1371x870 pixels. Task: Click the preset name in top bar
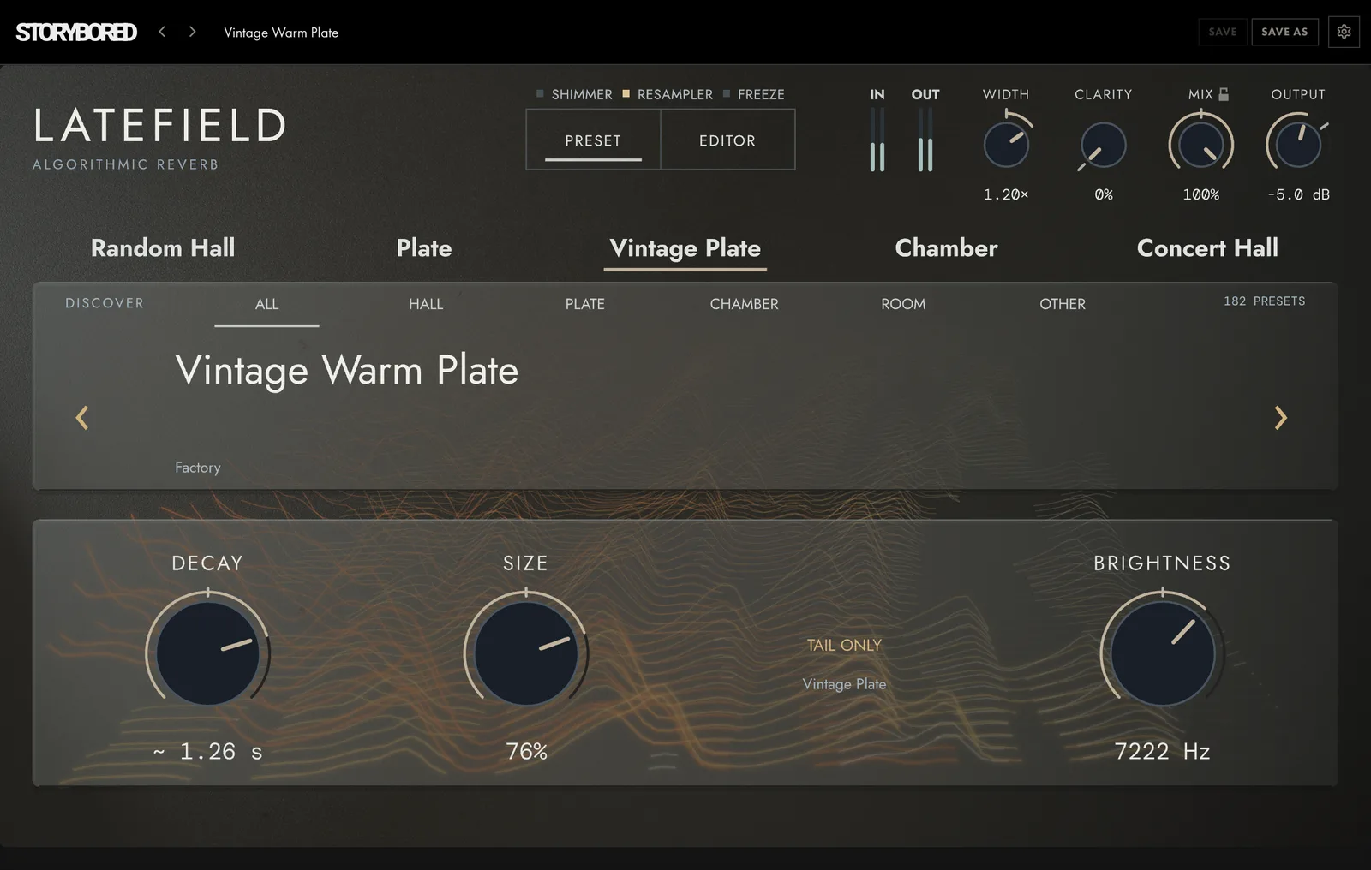[x=281, y=33]
